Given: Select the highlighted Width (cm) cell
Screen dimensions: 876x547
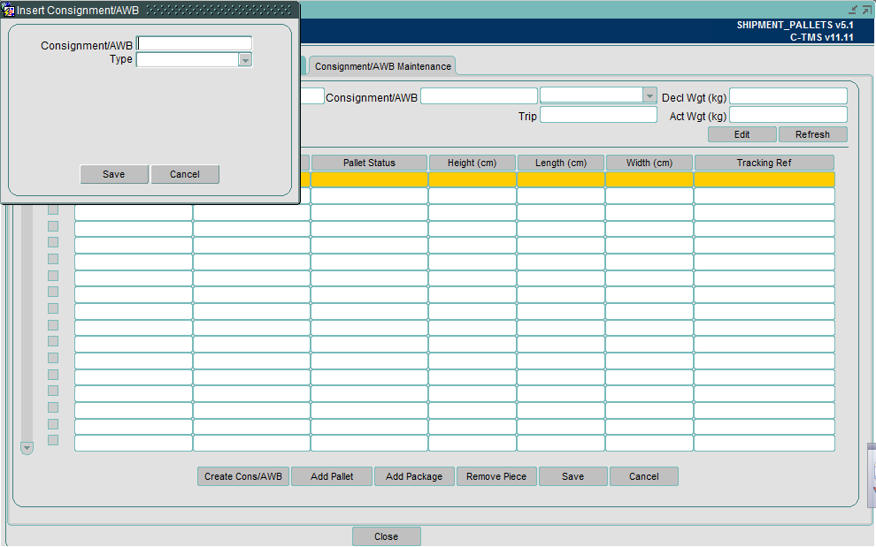Looking at the screenshot, I should (649, 179).
